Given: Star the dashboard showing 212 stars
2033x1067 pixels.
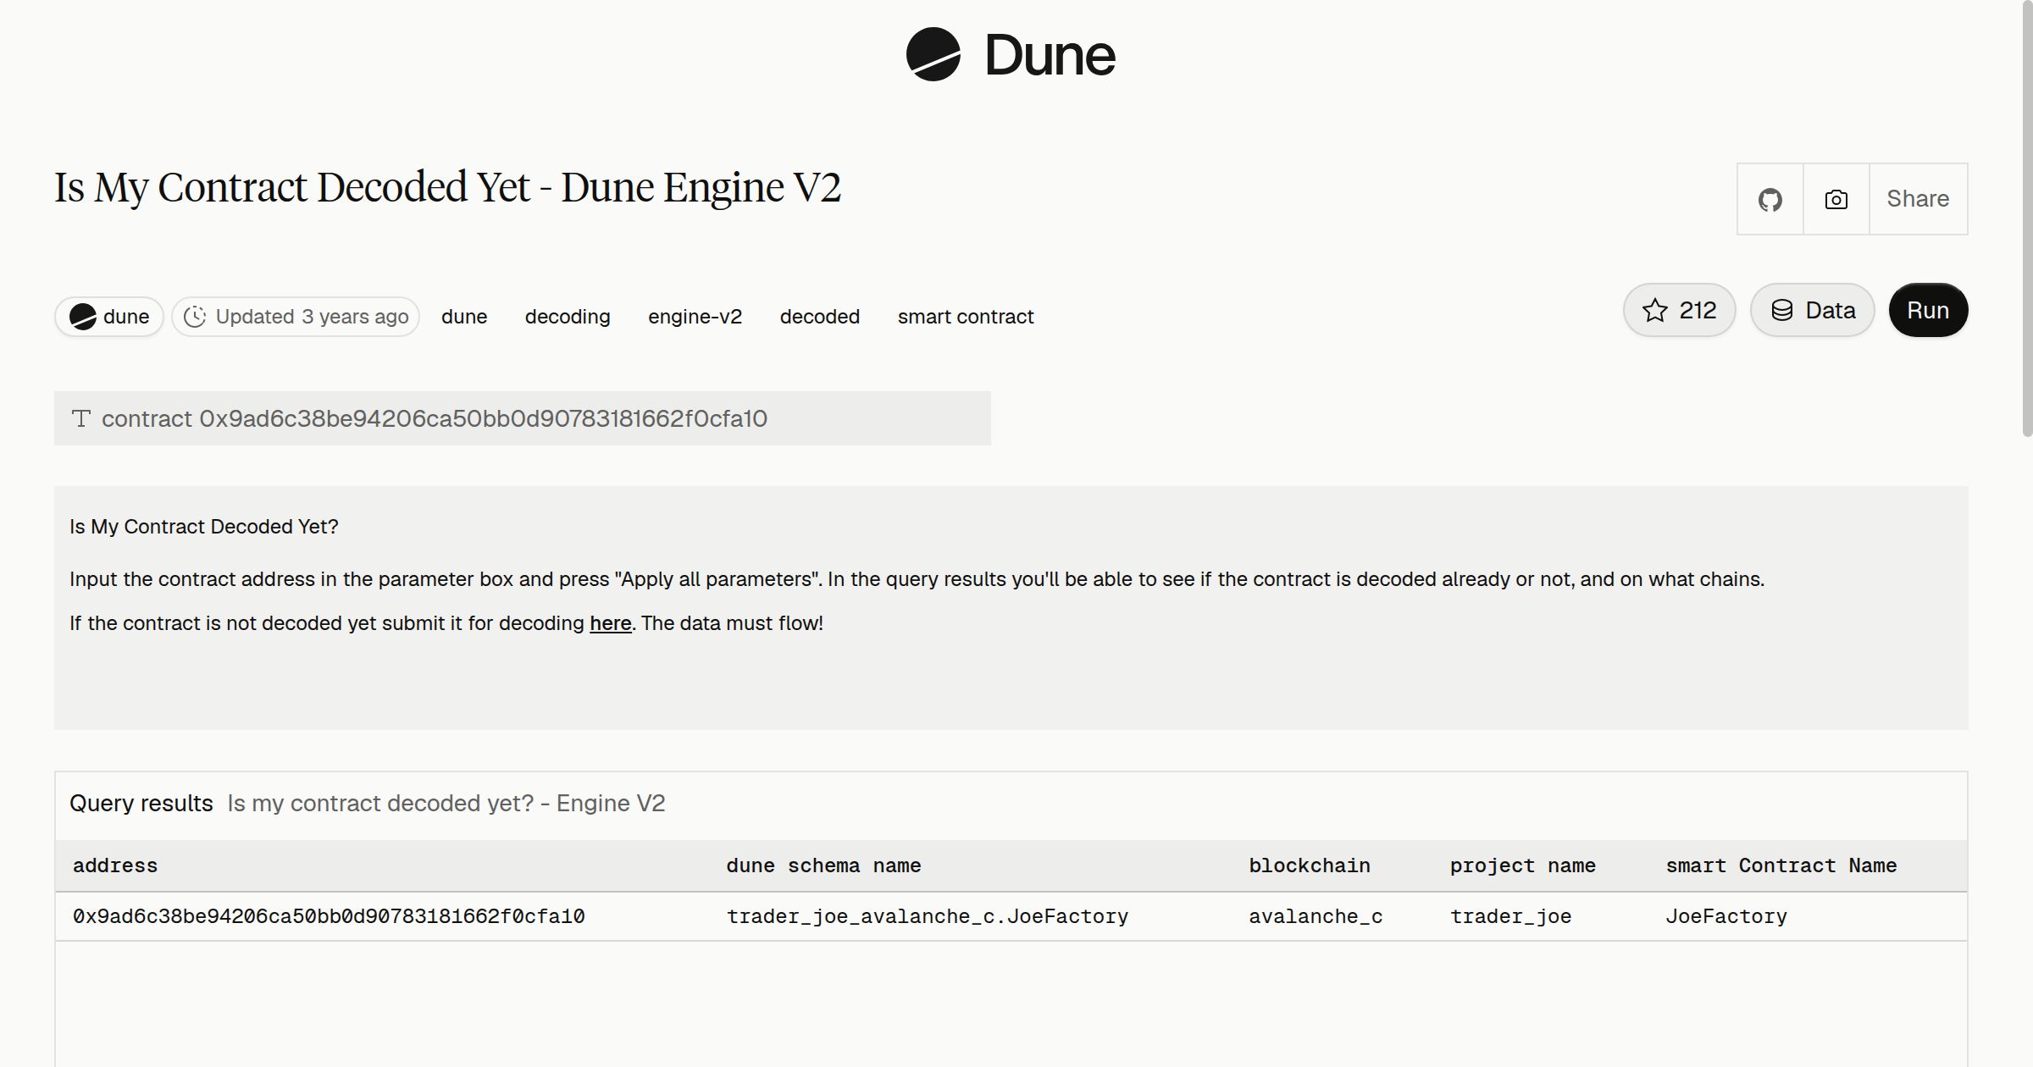Looking at the screenshot, I should coord(1679,310).
